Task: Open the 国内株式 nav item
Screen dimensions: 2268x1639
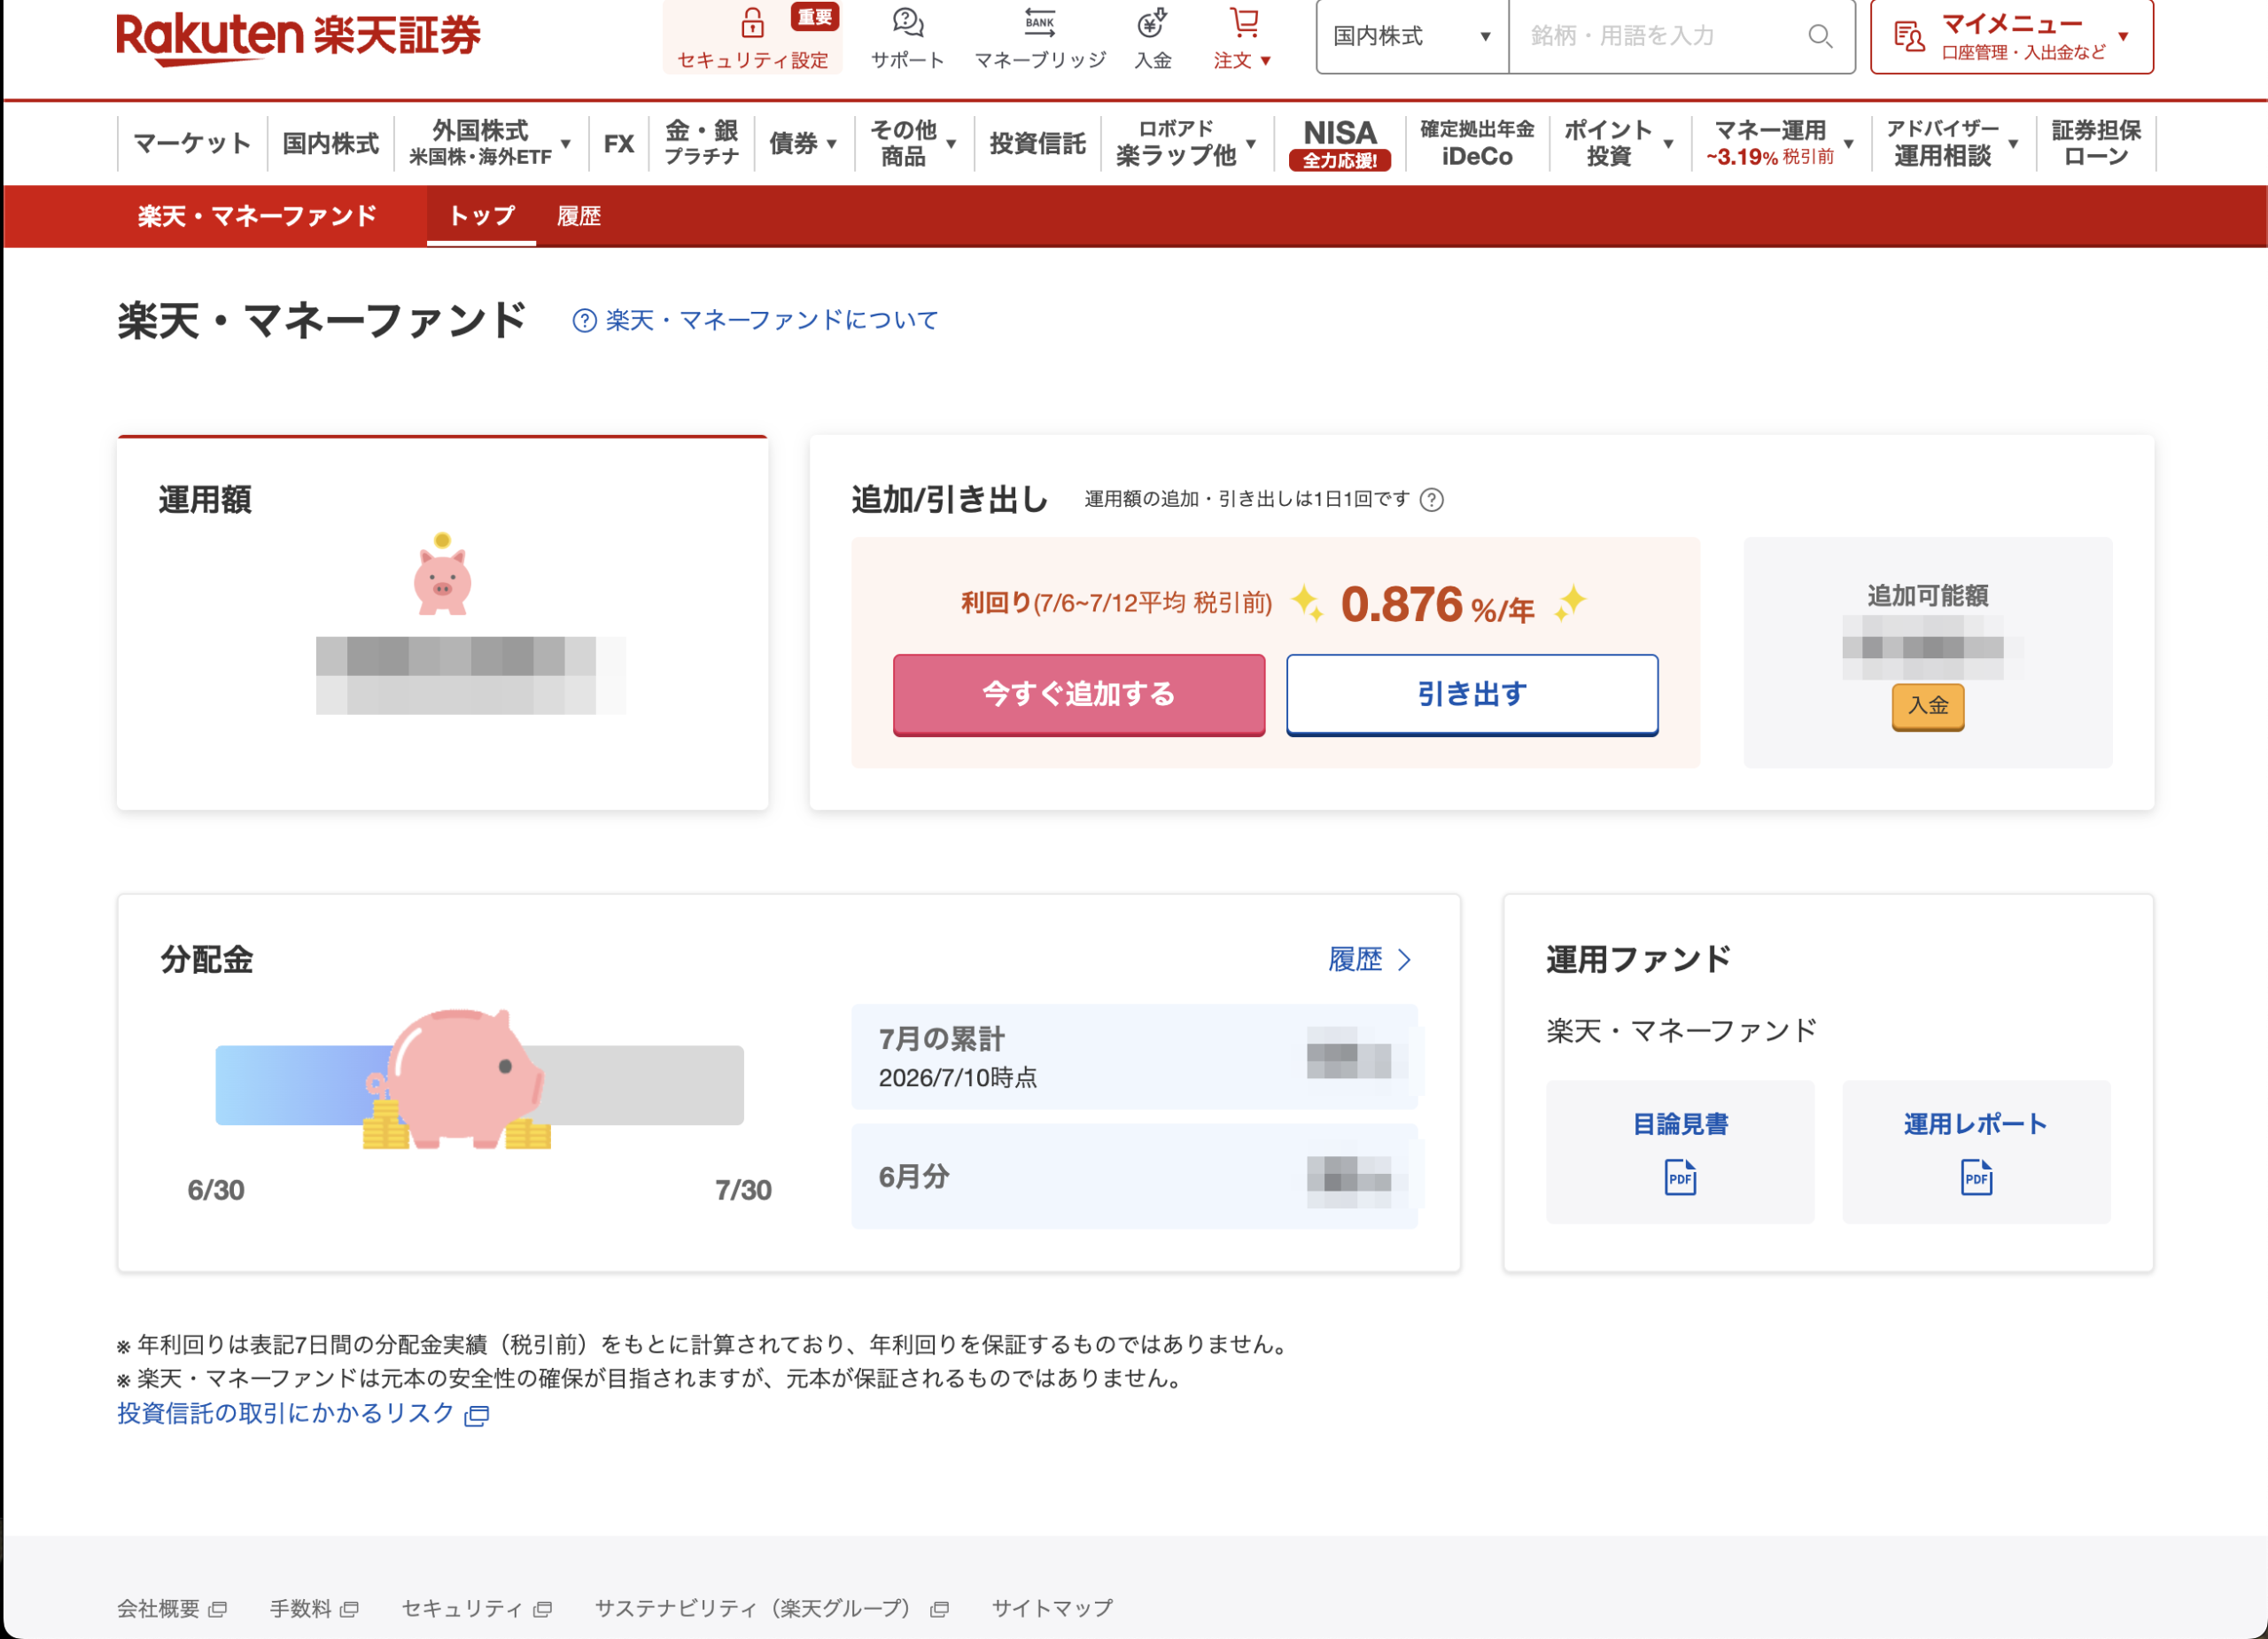Action: (331, 143)
